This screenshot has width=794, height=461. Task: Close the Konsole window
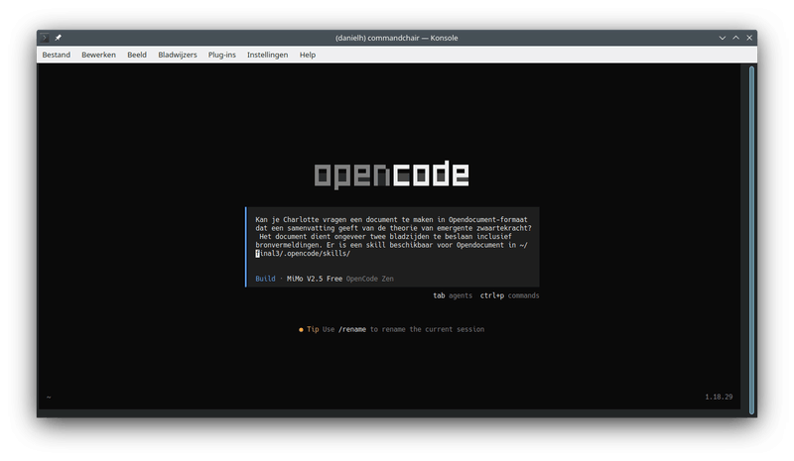(749, 38)
